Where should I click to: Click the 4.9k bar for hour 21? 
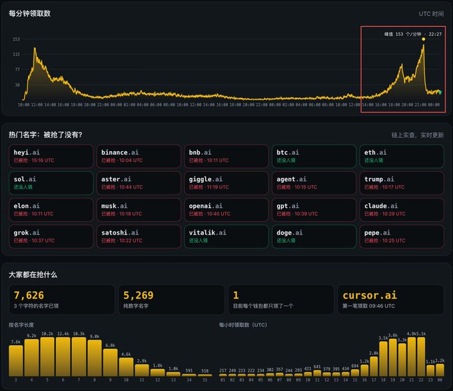pyautogui.click(x=412, y=356)
